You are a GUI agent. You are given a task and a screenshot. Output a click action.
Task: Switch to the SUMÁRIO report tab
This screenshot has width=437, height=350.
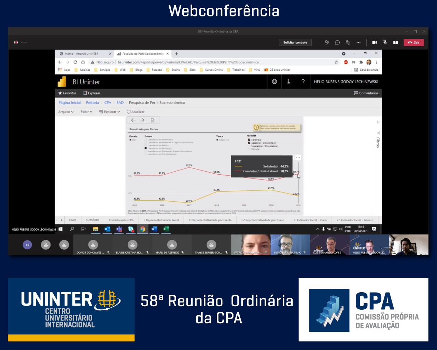(x=93, y=220)
